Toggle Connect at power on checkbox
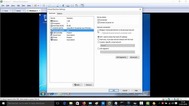This screenshot has height=106, width=189. coord(98,22)
